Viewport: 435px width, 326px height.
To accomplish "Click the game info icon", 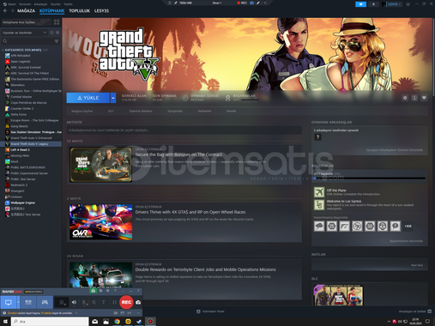I will [414, 98].
